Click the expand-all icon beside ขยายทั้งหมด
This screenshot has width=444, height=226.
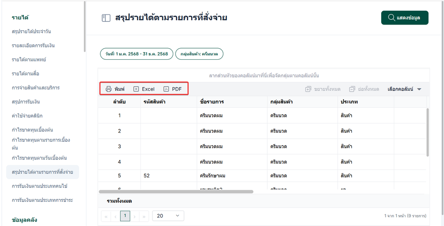(308, 89)
